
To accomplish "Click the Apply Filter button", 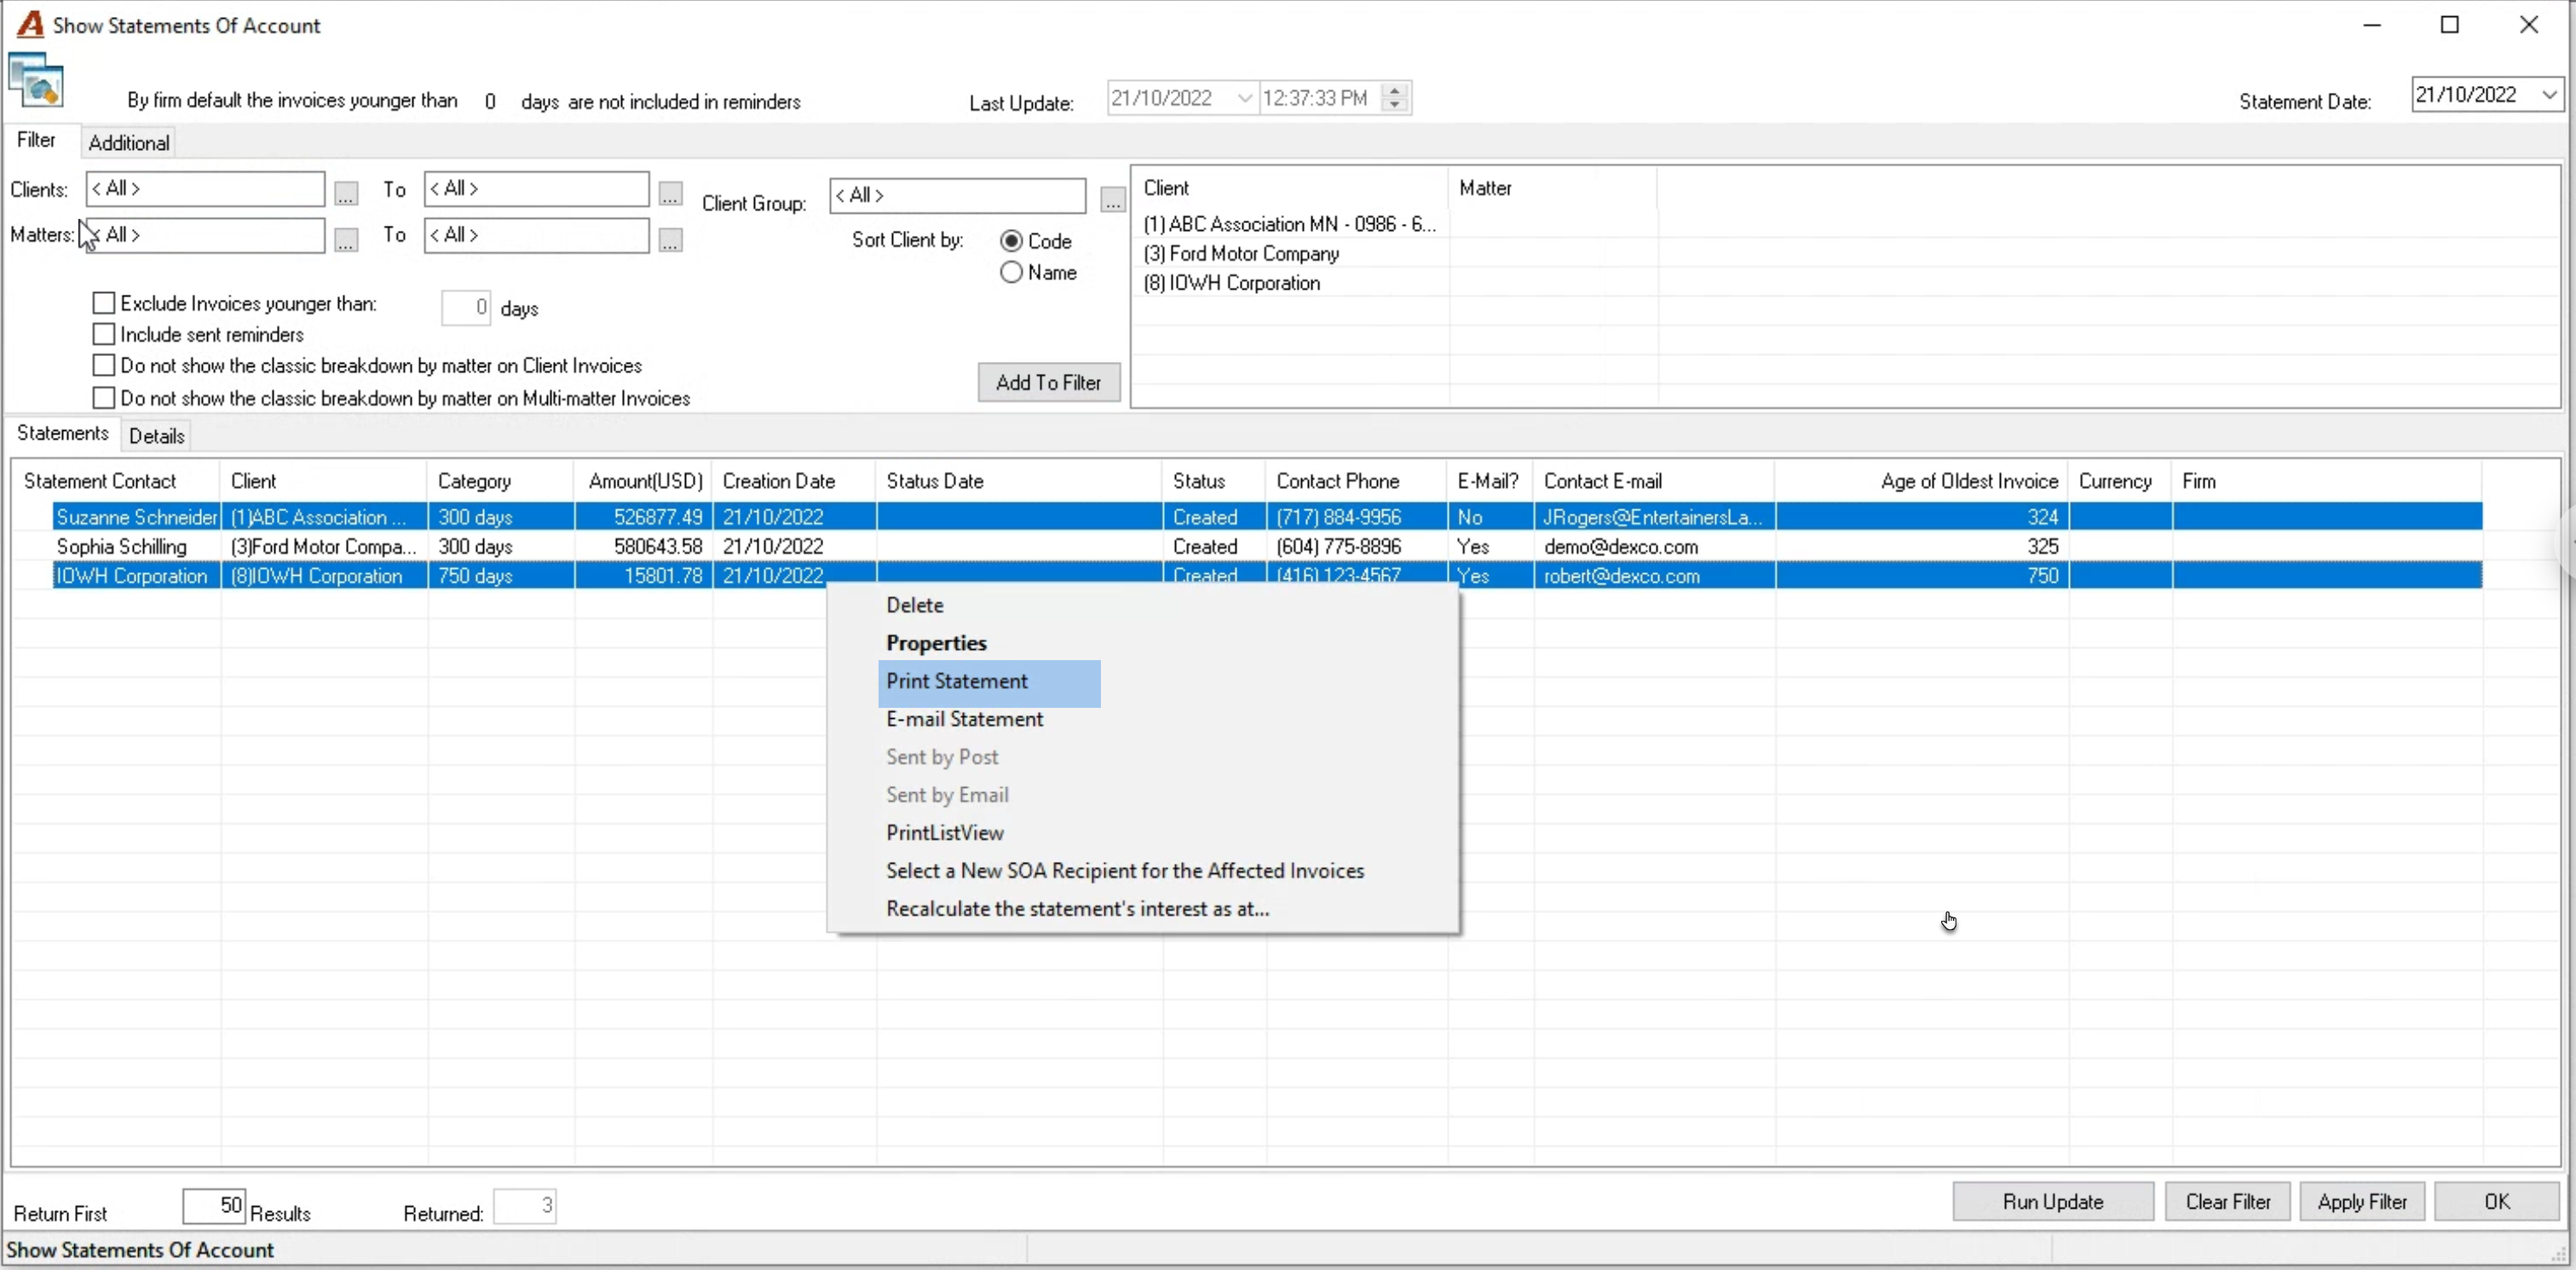I will pos(2362,1201).
